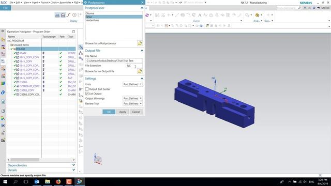Select Program Order View display icon
Viewport: 331px width, 186px height.
57,15
